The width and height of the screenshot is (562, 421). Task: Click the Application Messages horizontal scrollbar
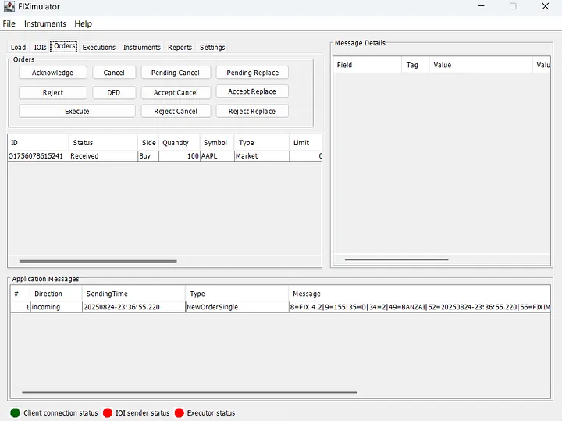pyautogui.click(x=190, y=392)
